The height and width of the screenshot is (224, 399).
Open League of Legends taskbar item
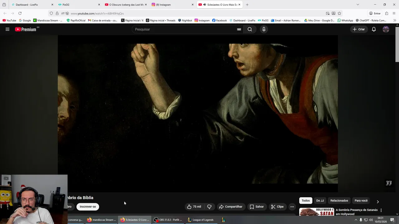pyautogui.click(x=201, y=220)
